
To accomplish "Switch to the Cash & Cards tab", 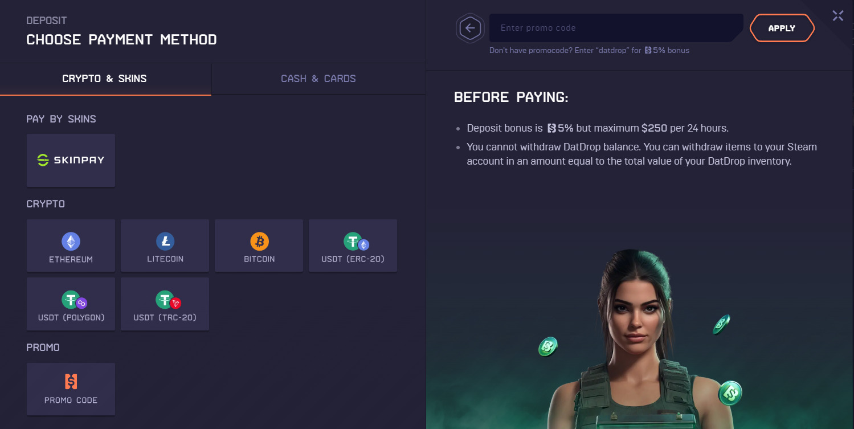I will [318, 79].
